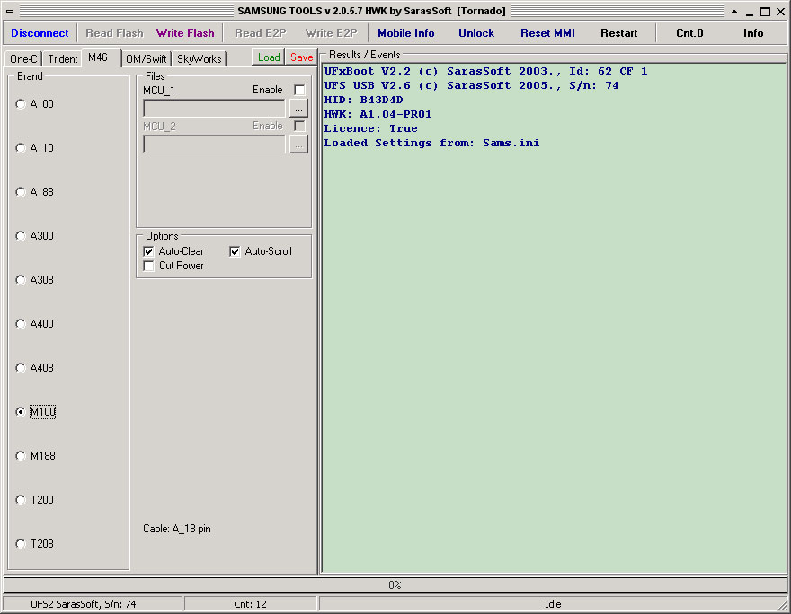Click the Unlock button
791x614 pixels.
476,33
